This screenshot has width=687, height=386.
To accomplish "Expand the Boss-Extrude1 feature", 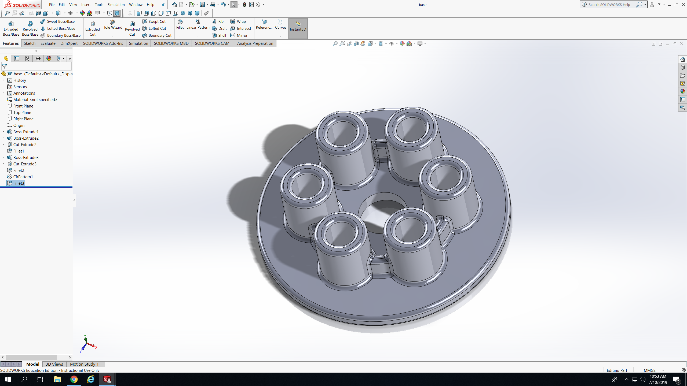I will click(x=3, y=132).
